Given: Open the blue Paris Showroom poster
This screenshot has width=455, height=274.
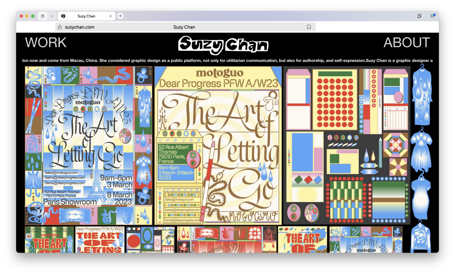Looking at the screenshot, I should pos(88,146).
